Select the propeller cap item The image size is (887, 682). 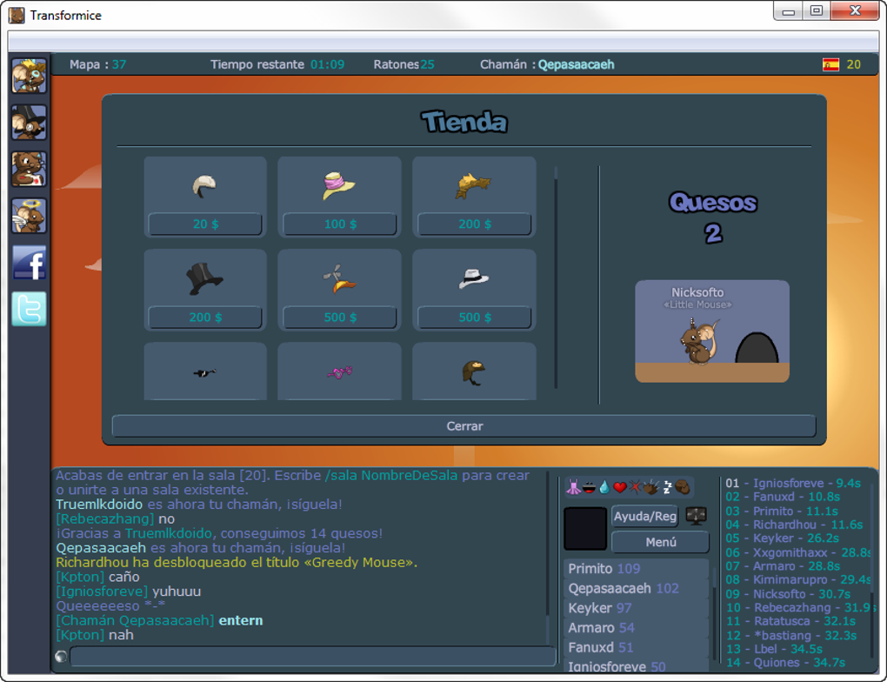click(338, 278)
